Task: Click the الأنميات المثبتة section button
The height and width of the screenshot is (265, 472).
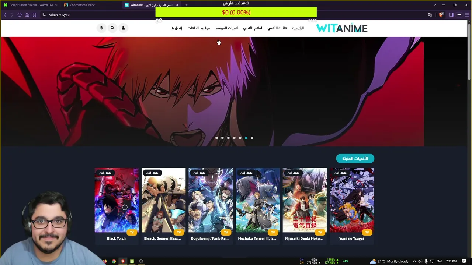Action: tap(355, 159)
